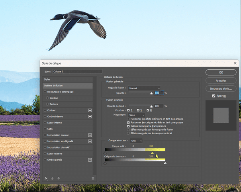The height and width of the screenshot is (192, 241).
Task: Enable the Biseautage & estampage checkbox
Action: point(45,92)
